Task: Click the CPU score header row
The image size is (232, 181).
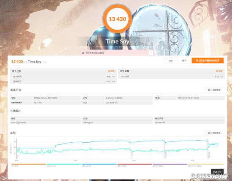Action: coord(172,71)
